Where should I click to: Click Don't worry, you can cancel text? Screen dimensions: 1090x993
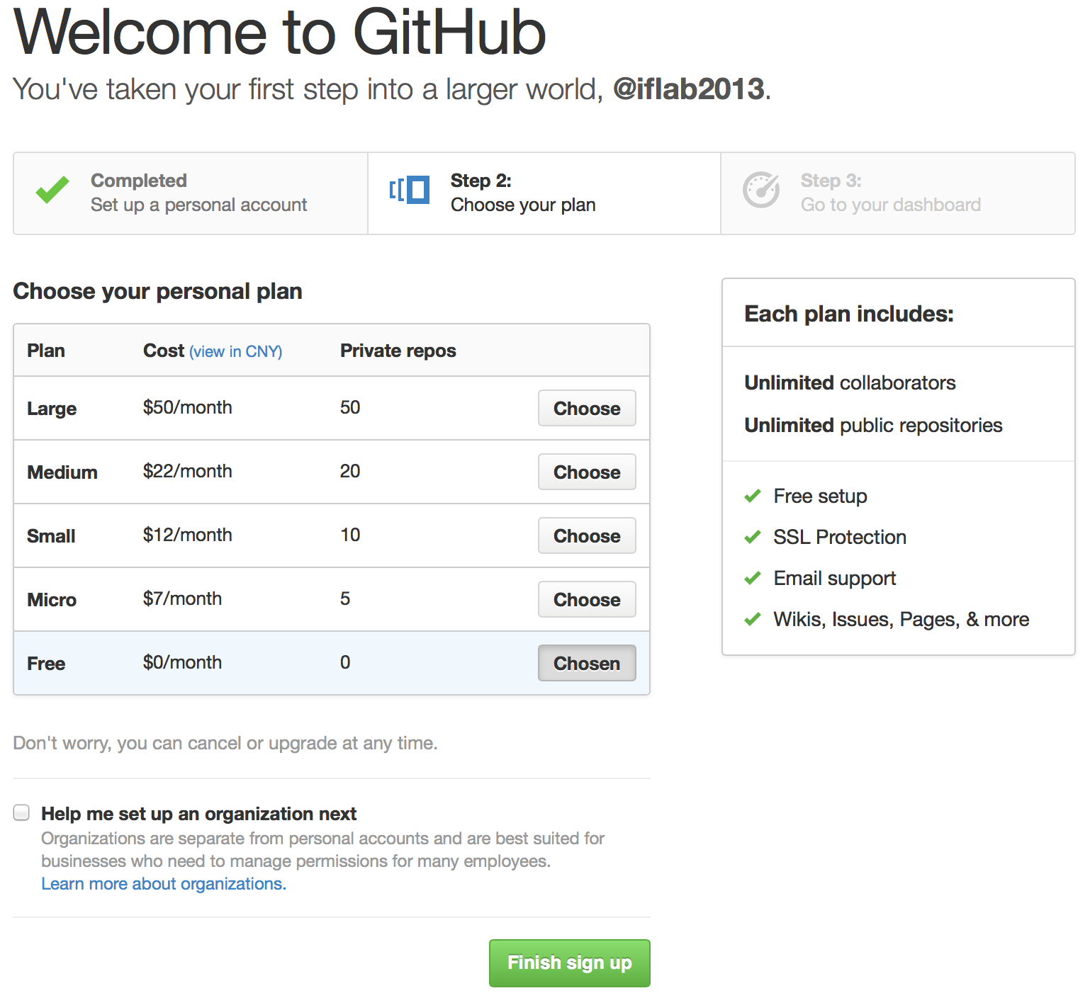(225, 743)
